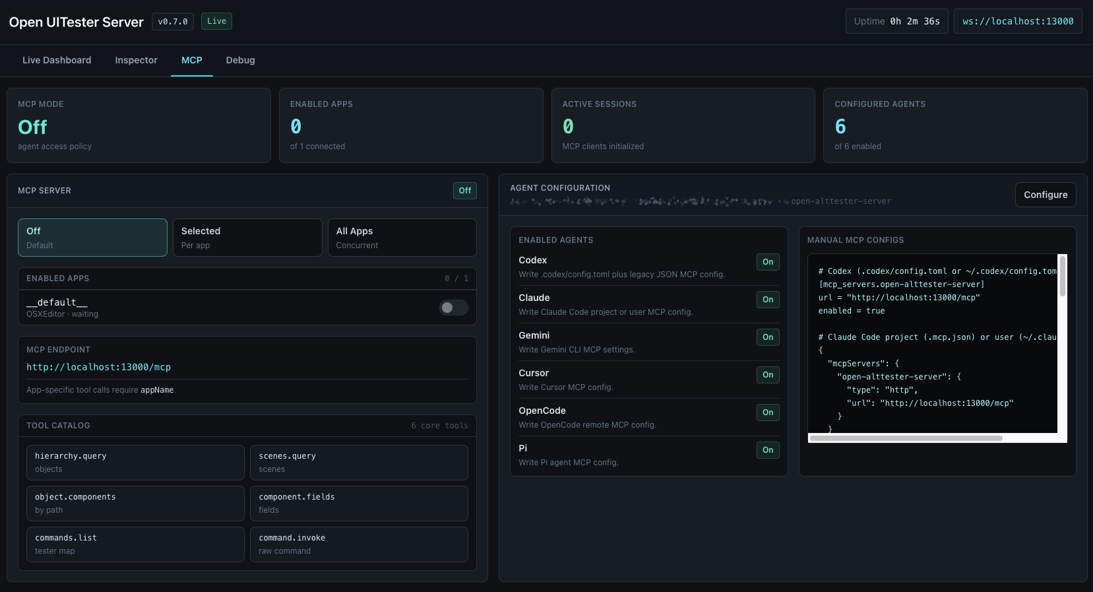Click the 'enabled = true' config line

click(852, 311)
